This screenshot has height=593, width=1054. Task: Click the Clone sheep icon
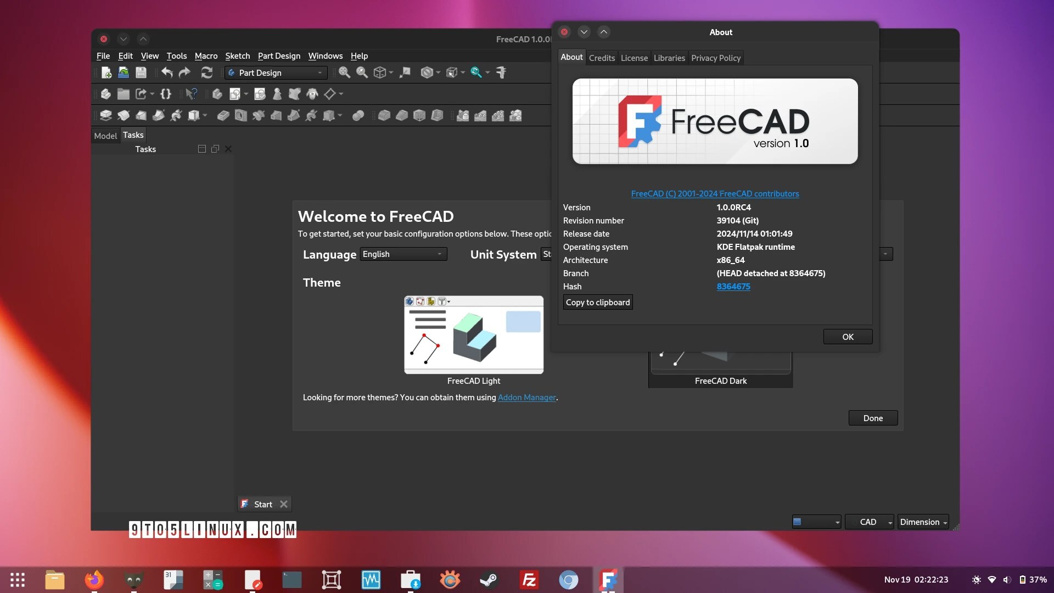[312, 94]
